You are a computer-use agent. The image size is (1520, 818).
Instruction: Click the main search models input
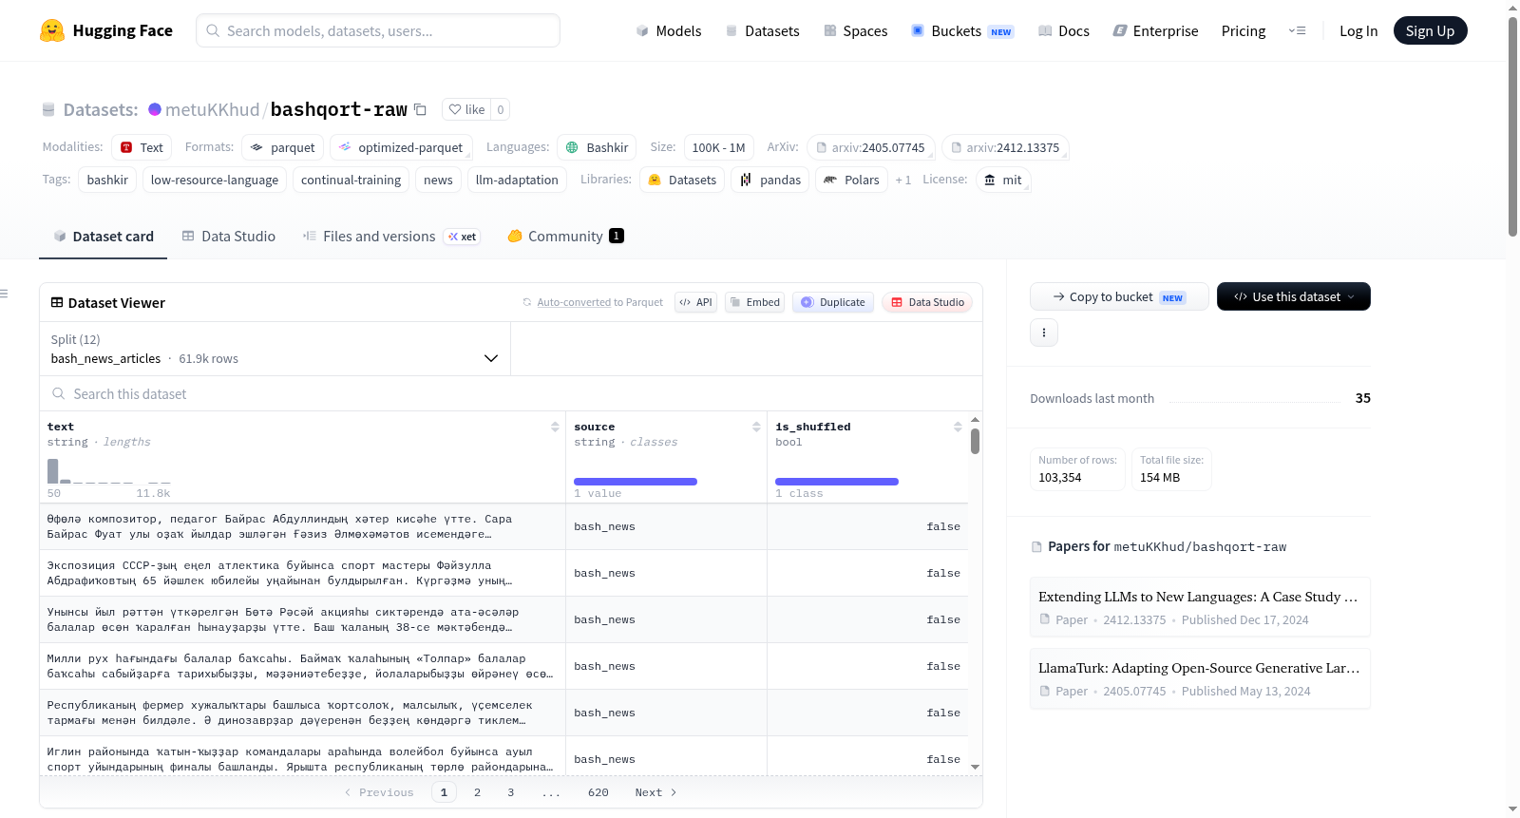pos(378,30)
